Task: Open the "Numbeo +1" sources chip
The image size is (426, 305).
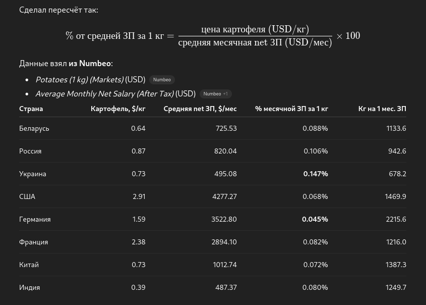Action: [x=215, y=94]
